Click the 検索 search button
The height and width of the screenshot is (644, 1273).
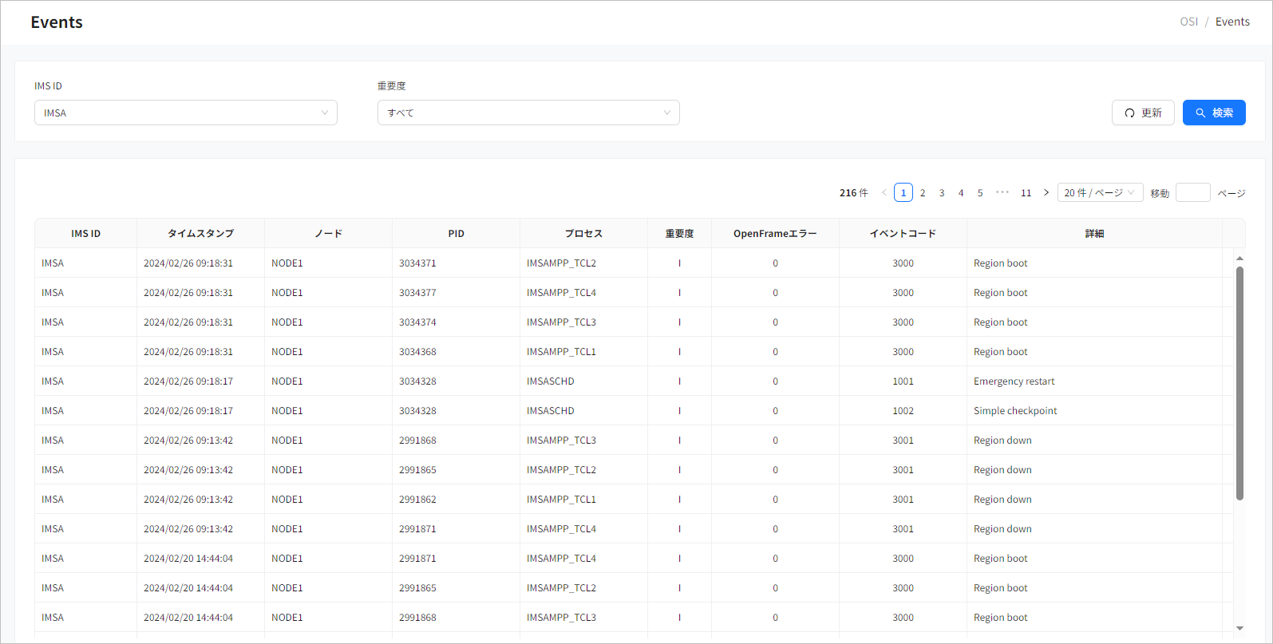pyautogui.click(x=1213, y=113)
